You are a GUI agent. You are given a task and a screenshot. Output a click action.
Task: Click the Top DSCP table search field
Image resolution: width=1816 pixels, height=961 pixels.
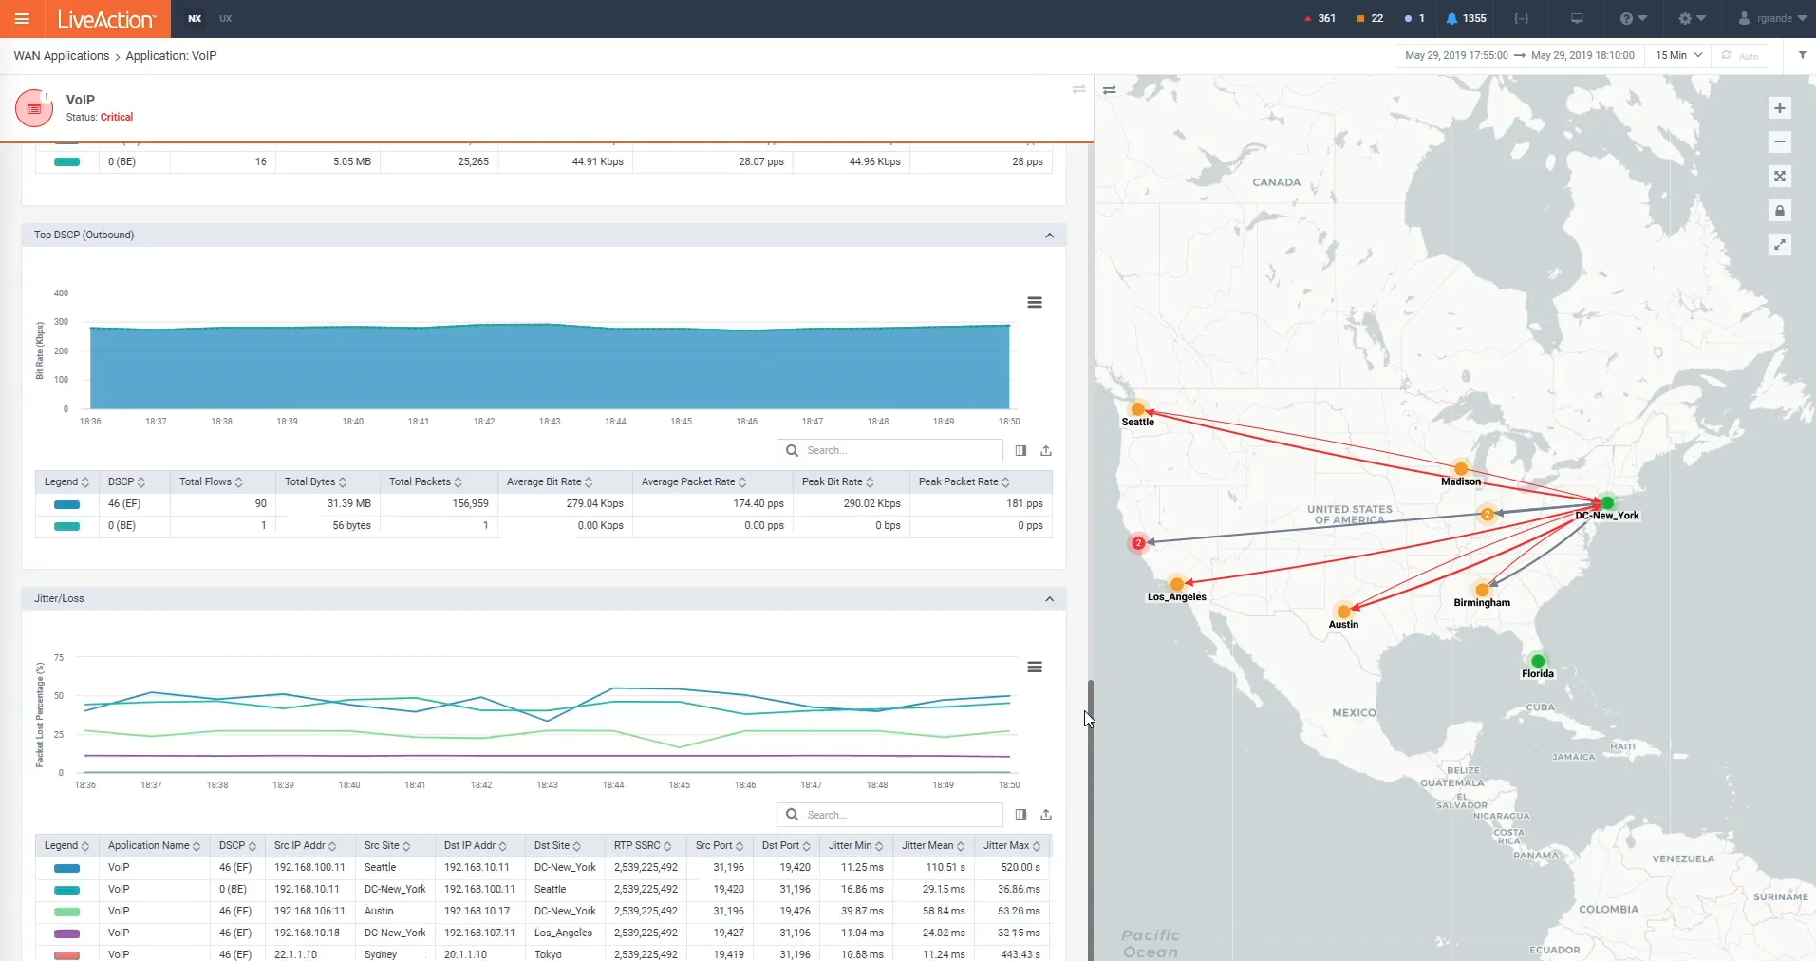897,451
